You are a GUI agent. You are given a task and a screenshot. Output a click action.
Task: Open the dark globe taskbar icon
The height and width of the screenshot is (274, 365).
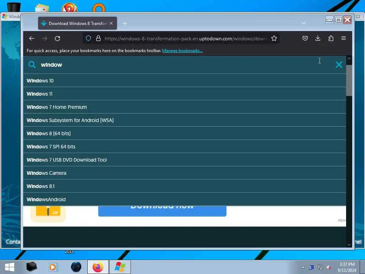point(76,267)
